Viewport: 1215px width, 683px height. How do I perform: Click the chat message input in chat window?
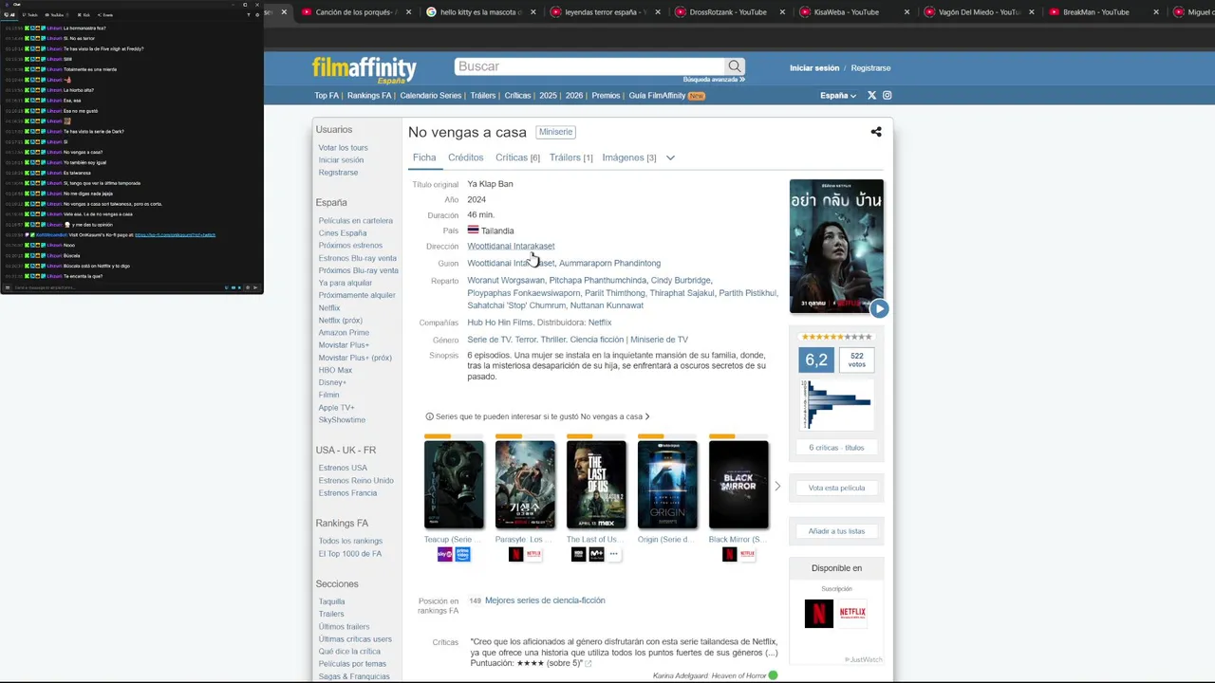pos(119,287)
